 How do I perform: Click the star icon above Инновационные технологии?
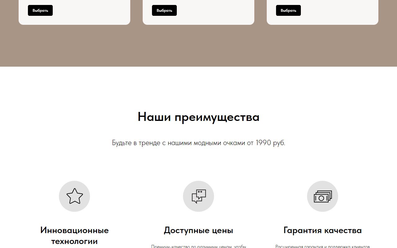pyautogui.click(x=74, y=196)
